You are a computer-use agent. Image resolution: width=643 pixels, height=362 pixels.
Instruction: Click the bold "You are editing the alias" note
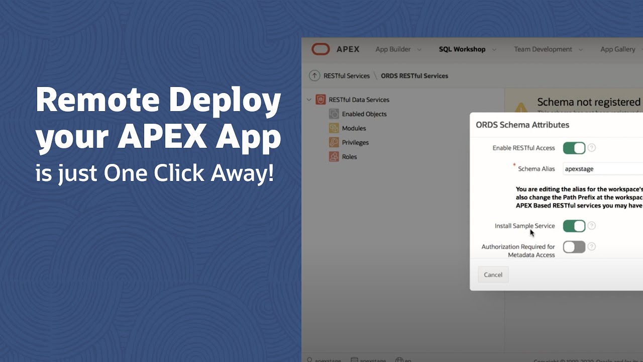[x=579, y=197]
